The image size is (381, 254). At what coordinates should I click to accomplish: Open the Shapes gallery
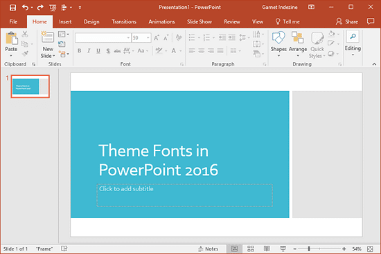point(278,44)
